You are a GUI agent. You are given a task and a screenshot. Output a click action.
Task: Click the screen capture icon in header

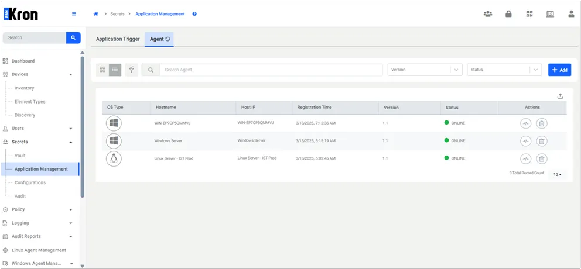click(550, 14)
